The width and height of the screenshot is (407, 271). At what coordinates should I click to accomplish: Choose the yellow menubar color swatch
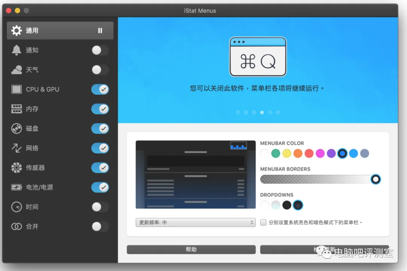click(287, 154)
